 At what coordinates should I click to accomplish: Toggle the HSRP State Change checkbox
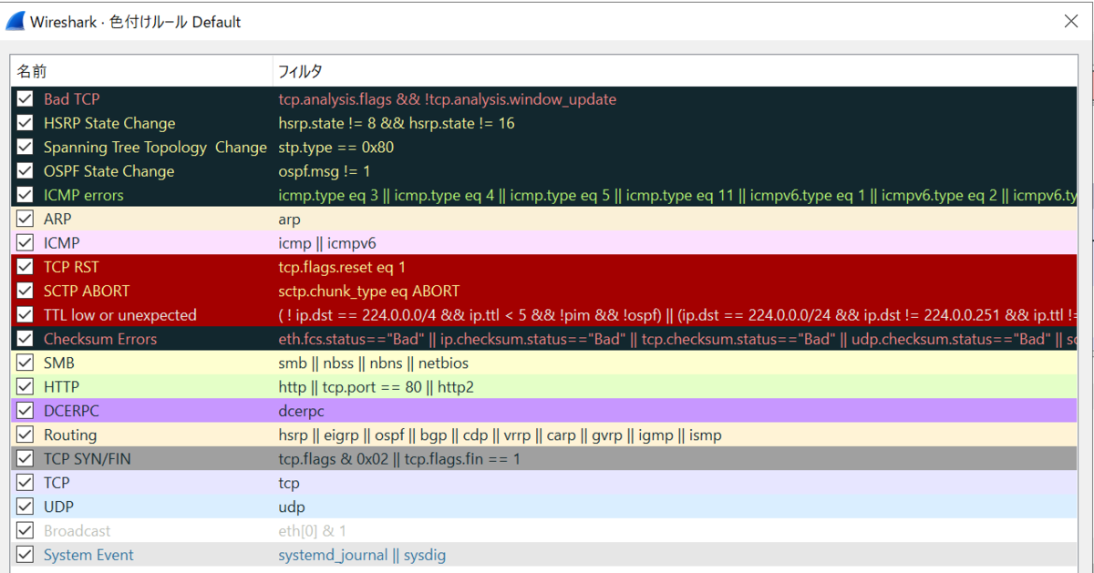pos(25,123)
